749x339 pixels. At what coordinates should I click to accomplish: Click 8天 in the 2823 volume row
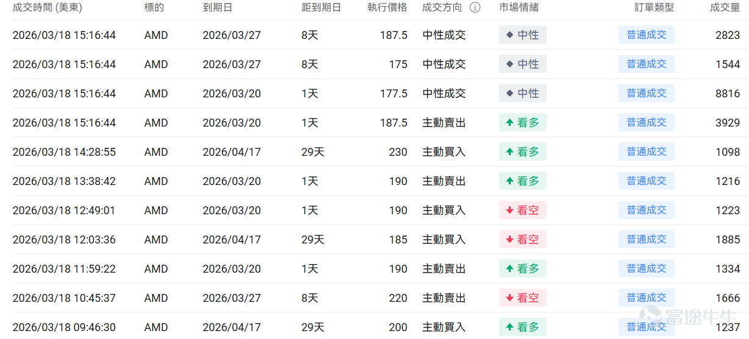[x=310, y=35]
